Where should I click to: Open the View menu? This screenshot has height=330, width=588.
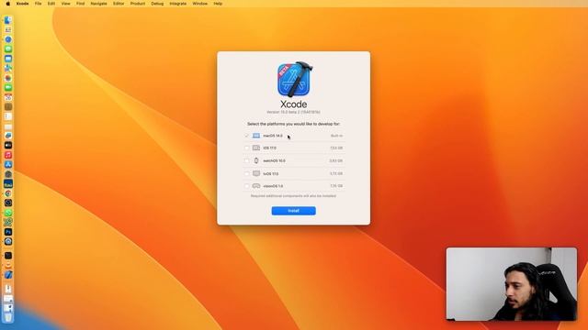[65, 4]
